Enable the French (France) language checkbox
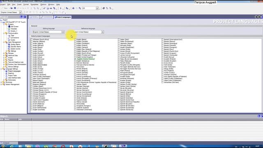This screenshot has width=263, height=148. coord(75,74)
